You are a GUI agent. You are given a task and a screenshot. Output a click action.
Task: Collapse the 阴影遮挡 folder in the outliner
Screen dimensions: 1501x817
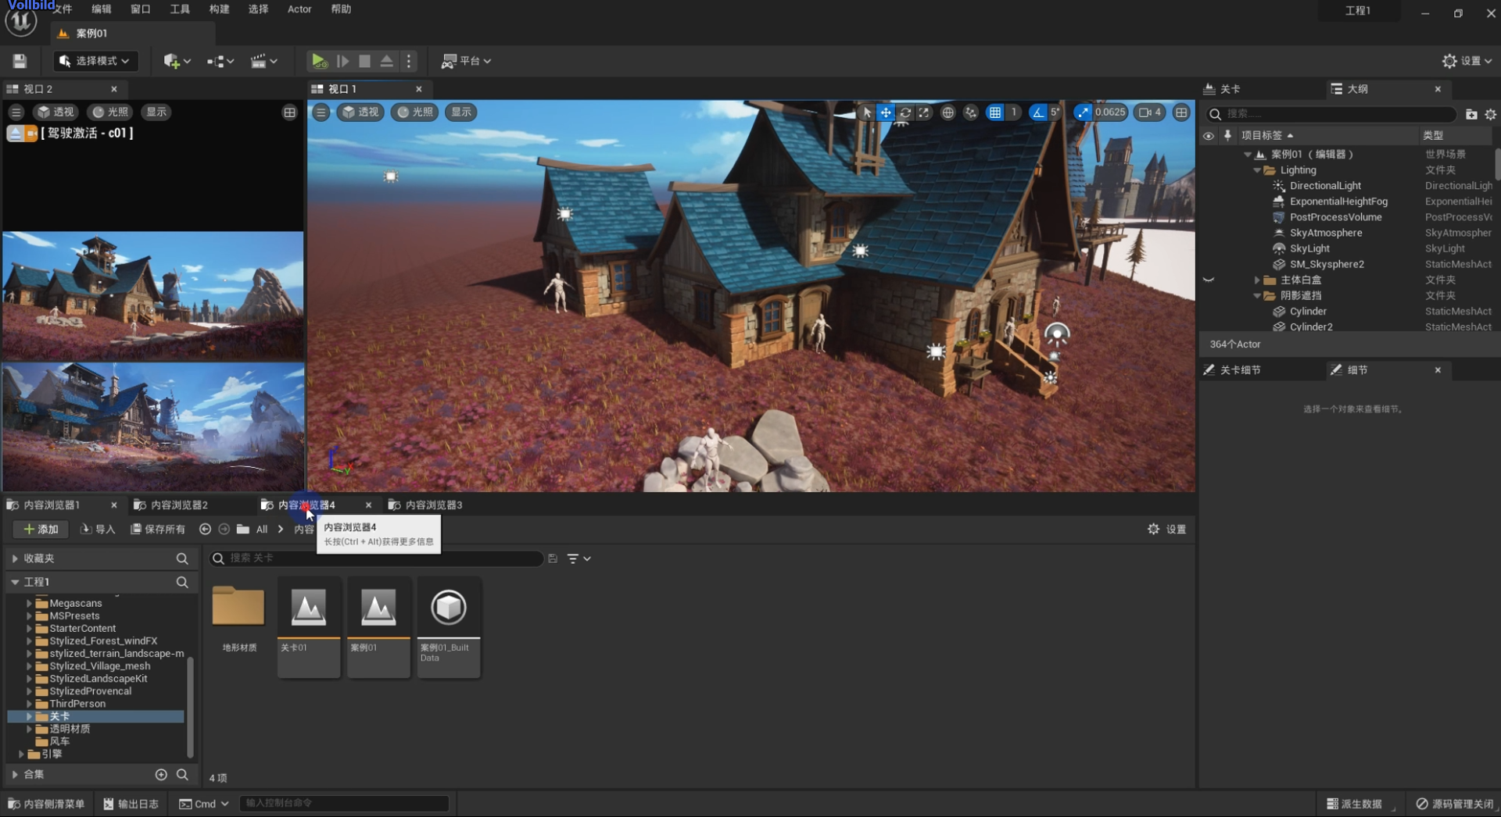1257,295
